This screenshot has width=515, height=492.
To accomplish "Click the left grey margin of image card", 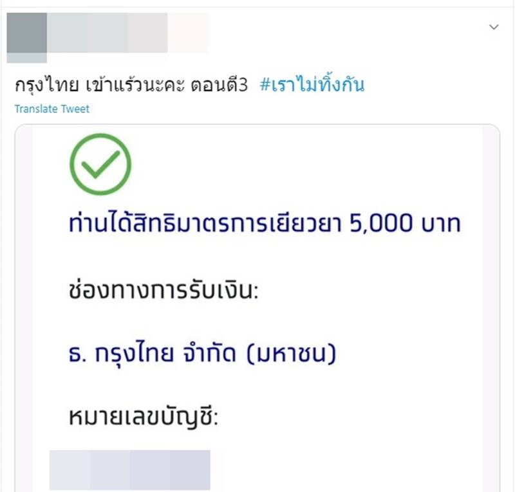I will (x=24, y=309).
